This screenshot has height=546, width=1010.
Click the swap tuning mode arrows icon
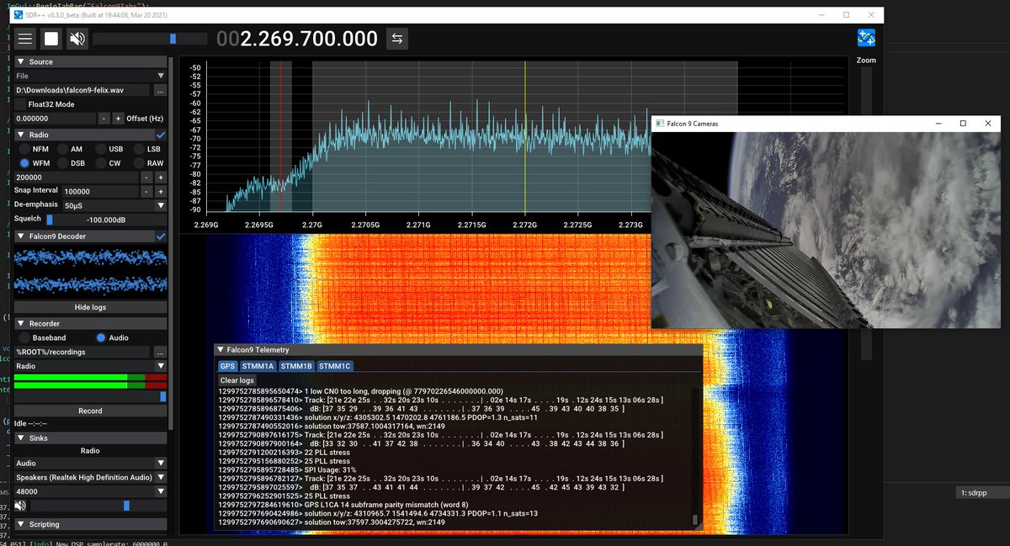pos(397,39)
